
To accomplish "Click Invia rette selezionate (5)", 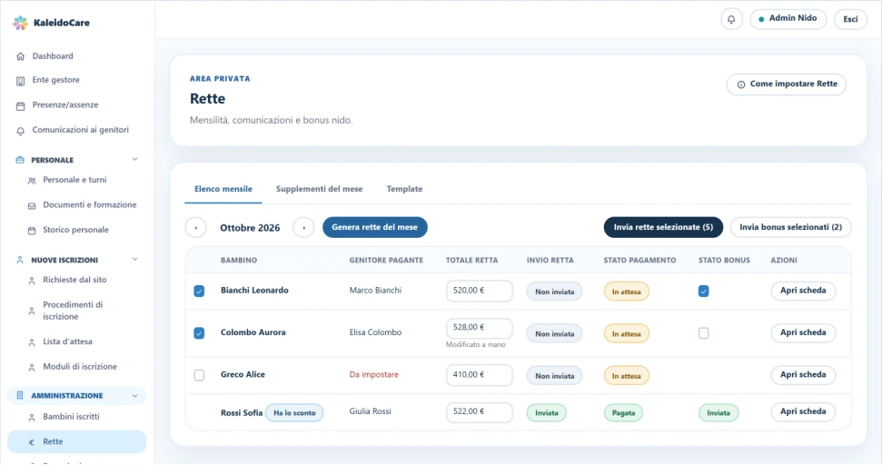I will point(663,227).
